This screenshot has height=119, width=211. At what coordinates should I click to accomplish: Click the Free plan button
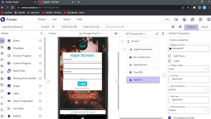167,20
